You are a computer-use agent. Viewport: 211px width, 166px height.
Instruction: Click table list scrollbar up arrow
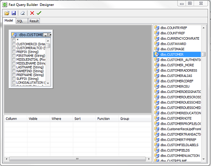203,28
